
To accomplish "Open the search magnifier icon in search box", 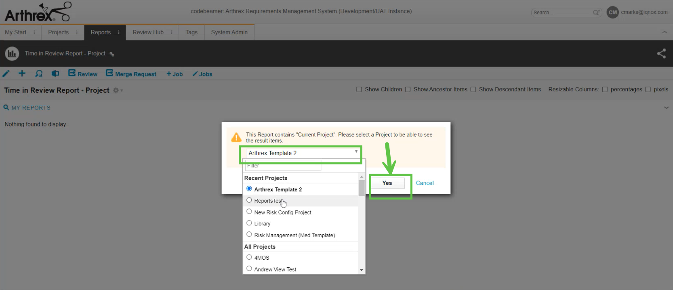I will (x=596, y=13).
